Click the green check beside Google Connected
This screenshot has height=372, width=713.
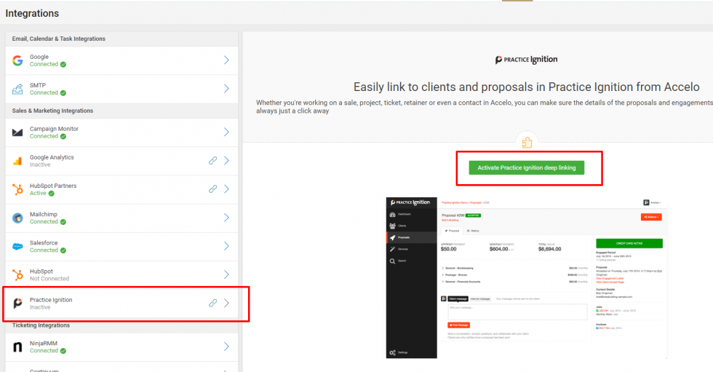[x=63, y=65]
